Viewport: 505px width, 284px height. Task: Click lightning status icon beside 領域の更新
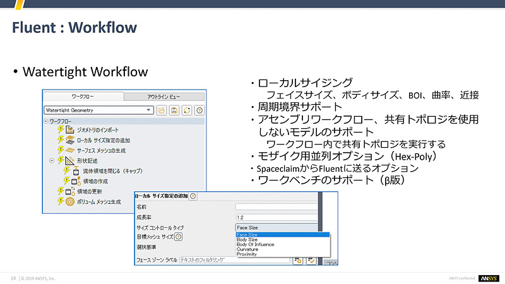61,191
